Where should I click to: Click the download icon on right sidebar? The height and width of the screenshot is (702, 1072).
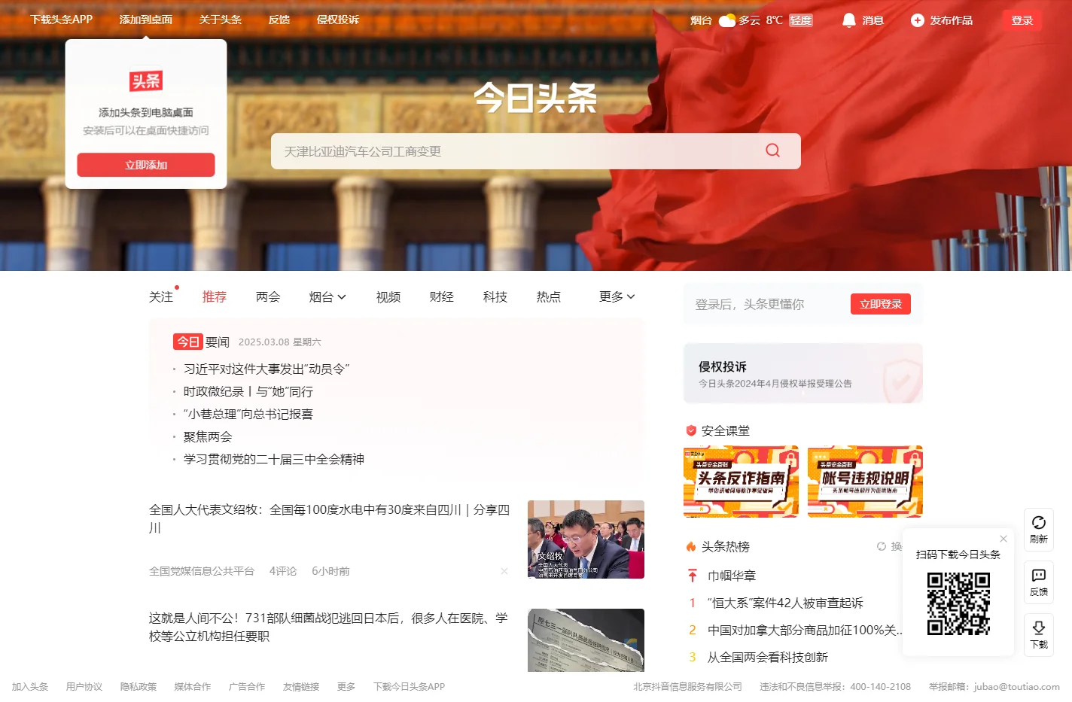pyautogui.click(x=1039, y=628)
